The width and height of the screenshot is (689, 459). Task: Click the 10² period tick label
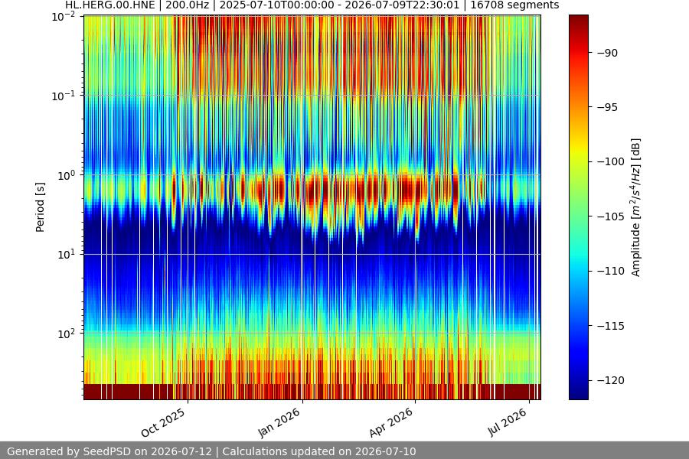point(66,334)
